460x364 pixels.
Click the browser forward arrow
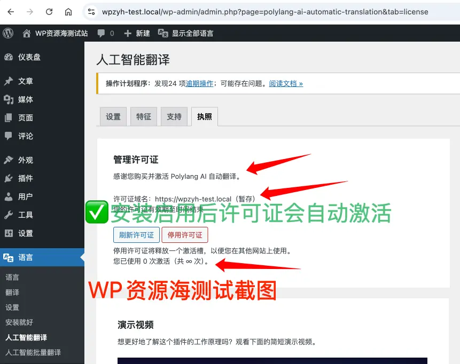[x=29, y=12]
